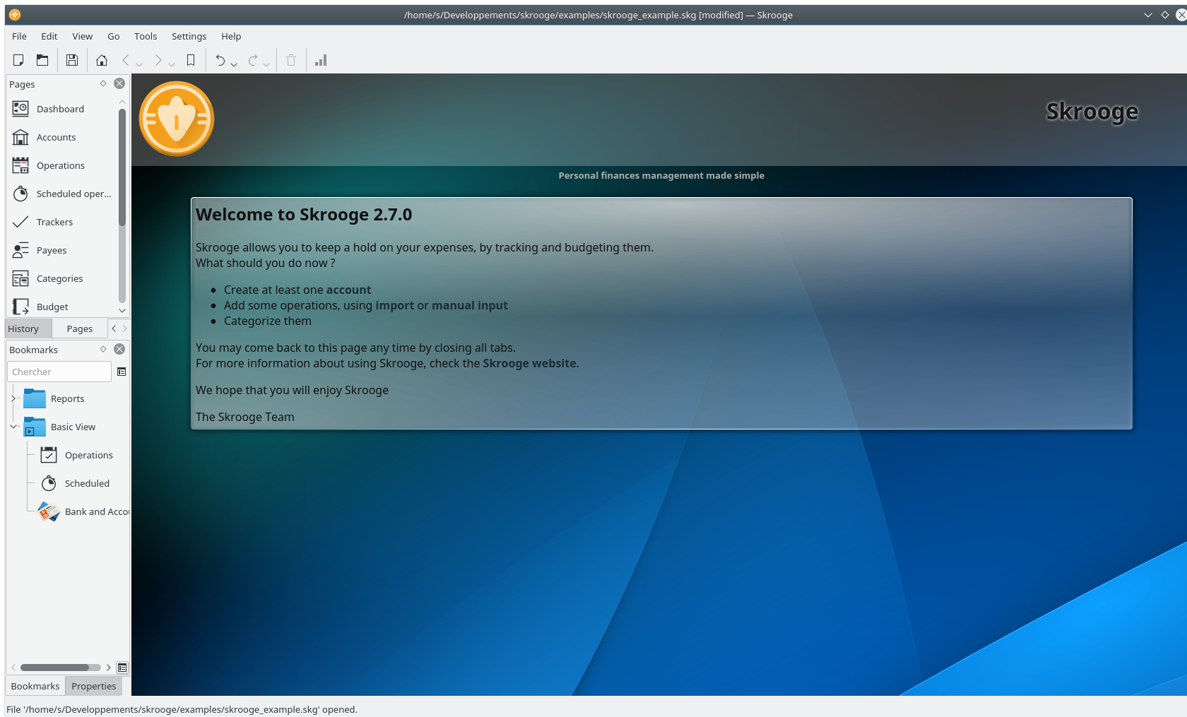Viewport: 1187px width, 717px height.
Task: Click the bookmark toolbar icon
Action: pyautogui.click(x=191, y=61)
